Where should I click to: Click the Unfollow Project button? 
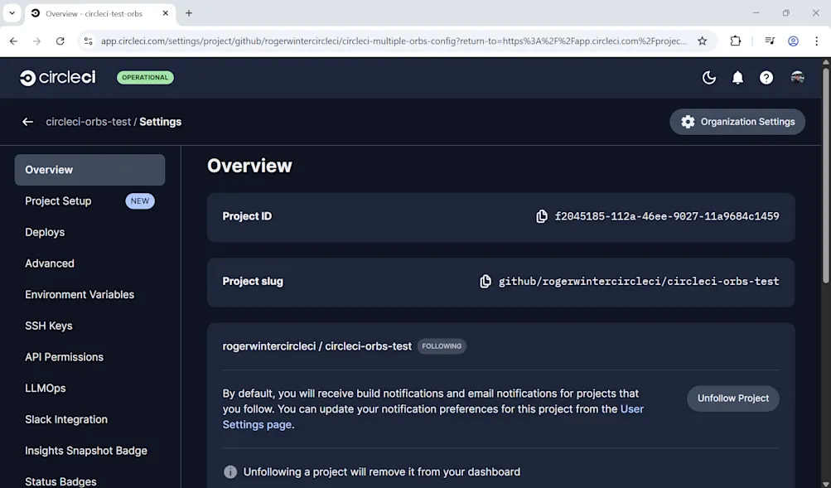coord(732,398)
